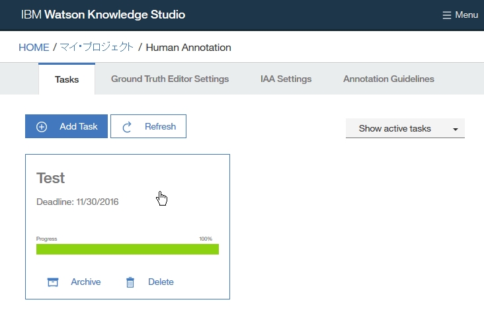Click the green progress bar
This screenshot has width=484, height=316.
point(128,249)
